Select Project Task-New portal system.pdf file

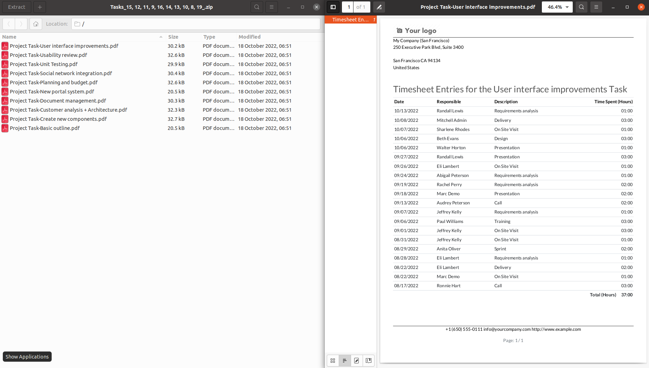52,92
